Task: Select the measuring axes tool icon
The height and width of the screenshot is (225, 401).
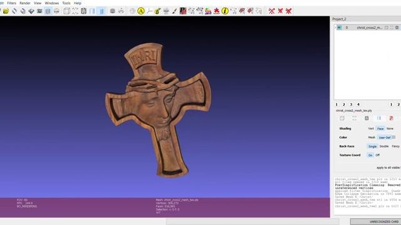Action: coord(149,11)
